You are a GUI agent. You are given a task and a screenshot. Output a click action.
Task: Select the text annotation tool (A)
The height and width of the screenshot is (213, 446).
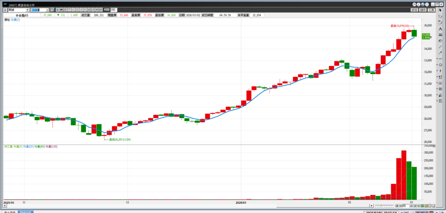(440, 29)
